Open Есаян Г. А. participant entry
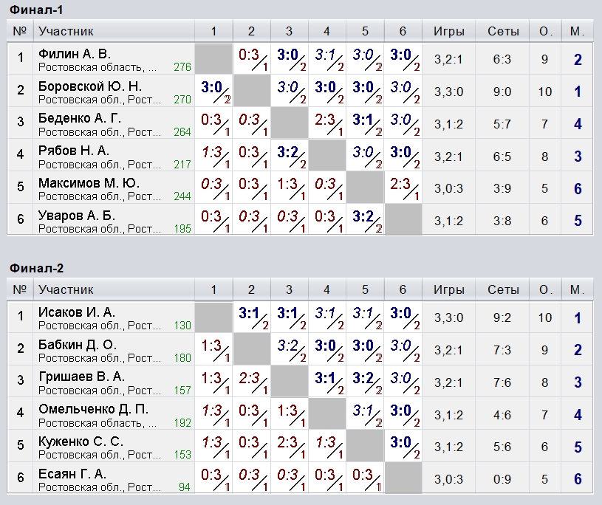Viewport: 602px width, 505px height. [x=72, y=474]
